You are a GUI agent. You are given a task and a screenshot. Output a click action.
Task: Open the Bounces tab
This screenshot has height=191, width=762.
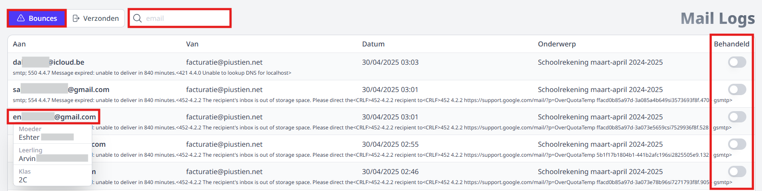(37, 18)
